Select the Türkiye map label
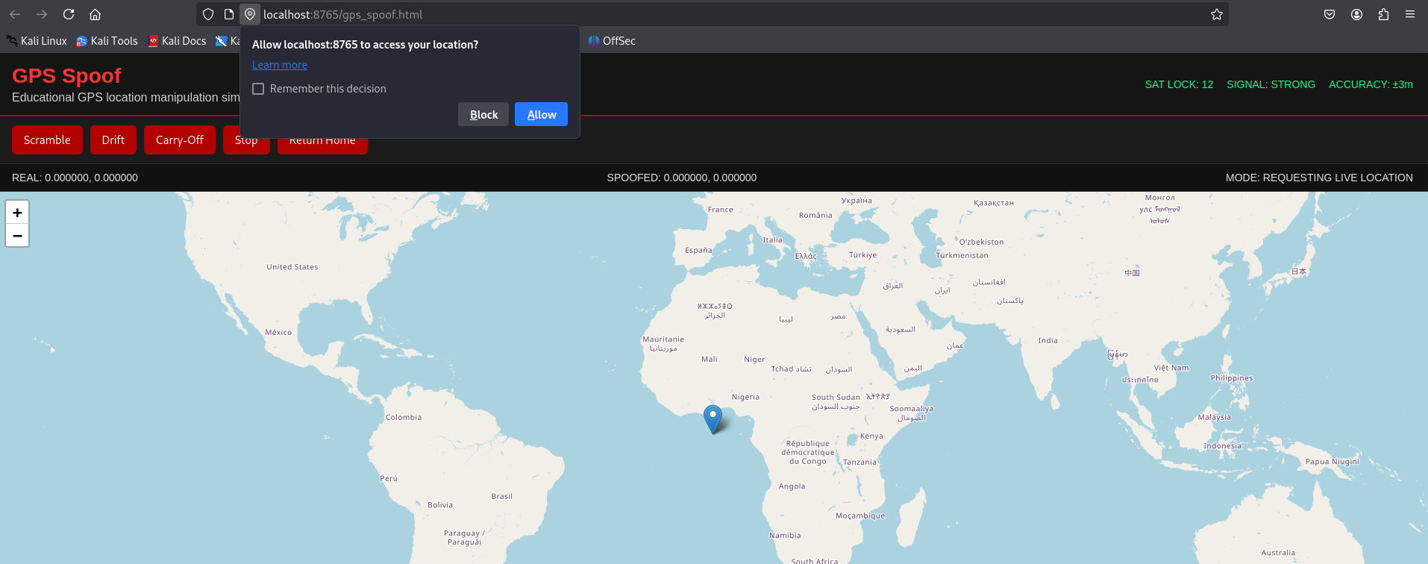 click(862, 255)
